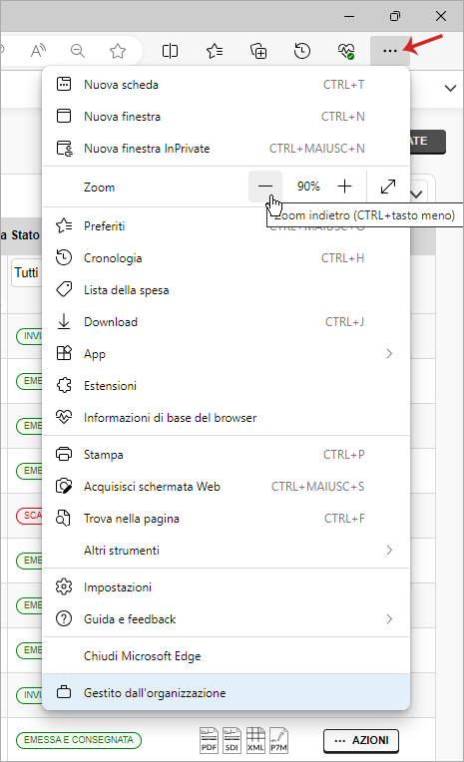The image size is (464, 762).
Task: Open the Tutti filter field
Action: click(x=27, y=272)
